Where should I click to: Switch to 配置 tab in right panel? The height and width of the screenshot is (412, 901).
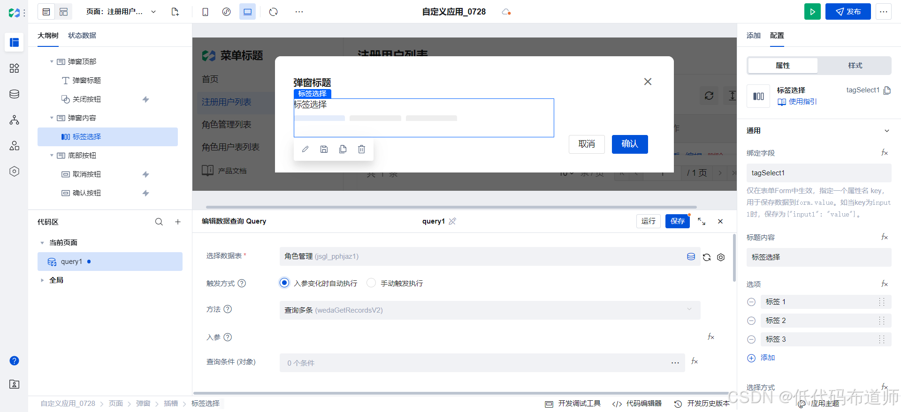777,36
